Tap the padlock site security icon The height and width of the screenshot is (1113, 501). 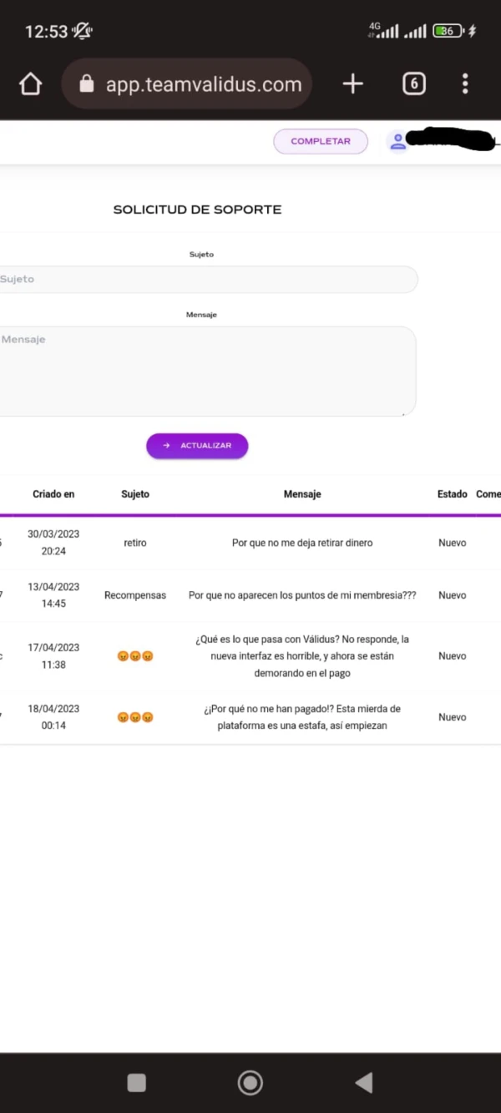86,83
